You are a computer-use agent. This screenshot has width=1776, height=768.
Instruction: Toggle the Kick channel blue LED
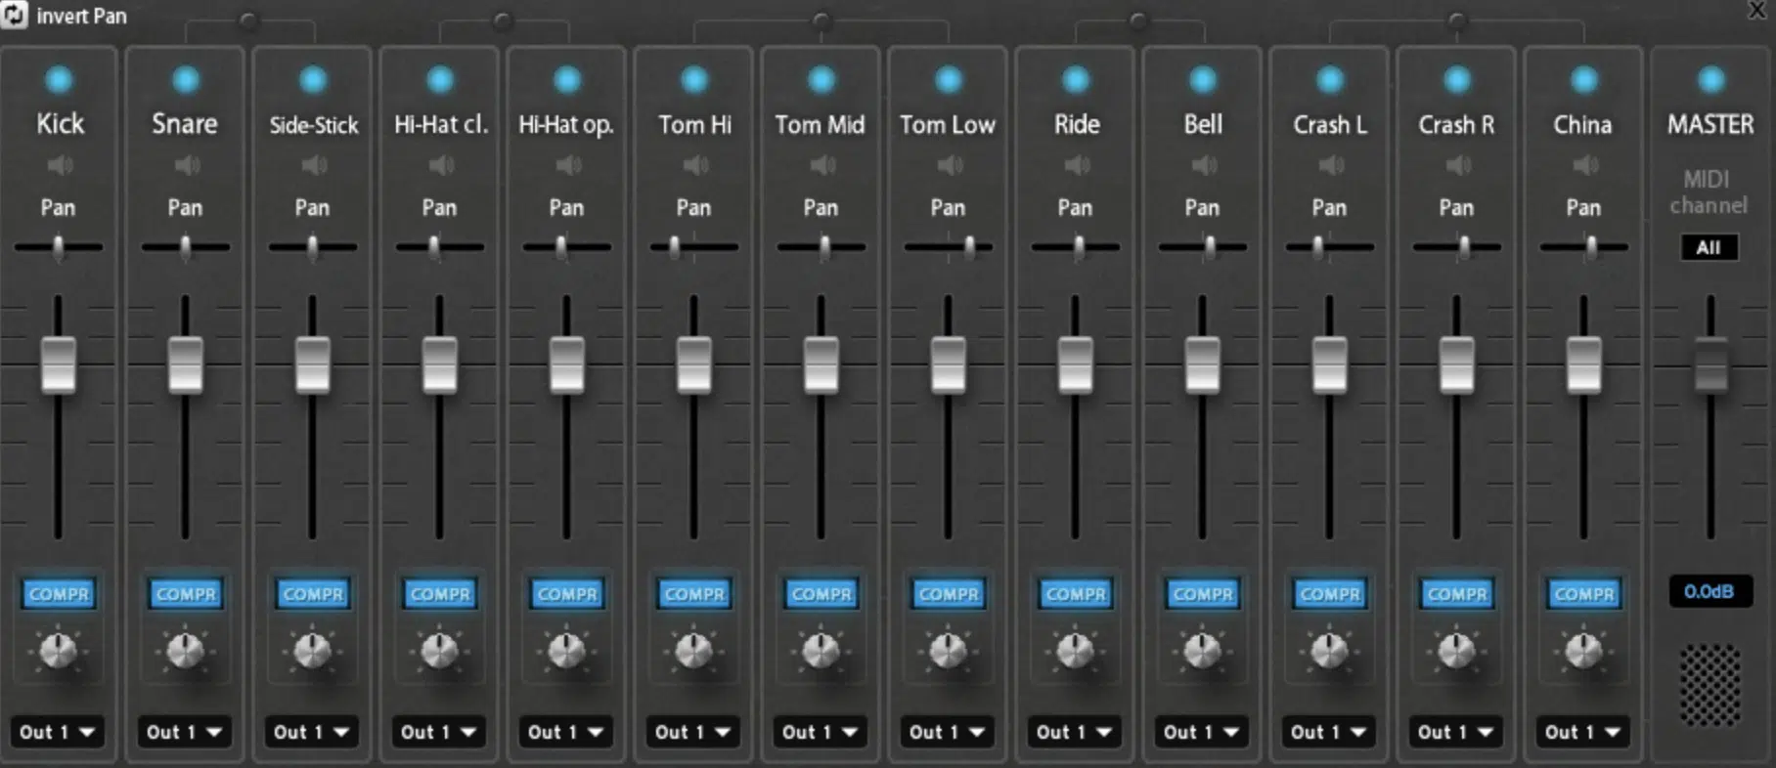59,80
